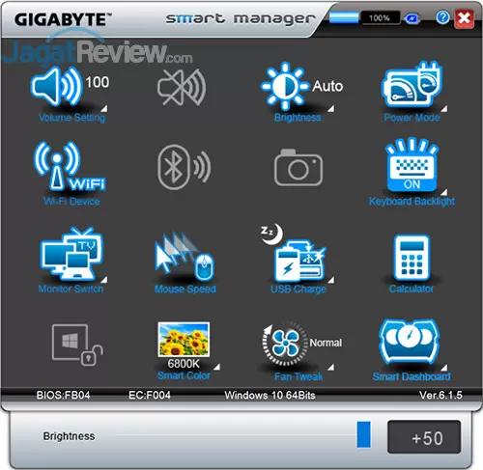Open the Power Mode icon
Image resolution: width=483 pixels, height=470 pixels.
pyautogui.click(x=412, y=85)
